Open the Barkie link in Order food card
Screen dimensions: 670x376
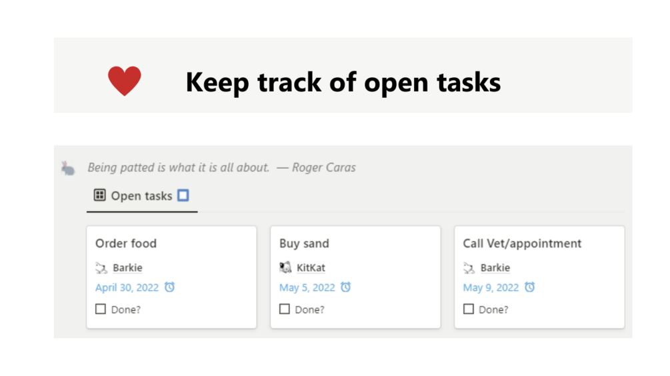pos(127,268)
